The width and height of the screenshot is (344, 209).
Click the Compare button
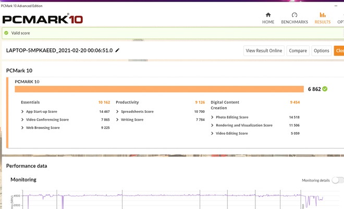(x=298, y=51)
